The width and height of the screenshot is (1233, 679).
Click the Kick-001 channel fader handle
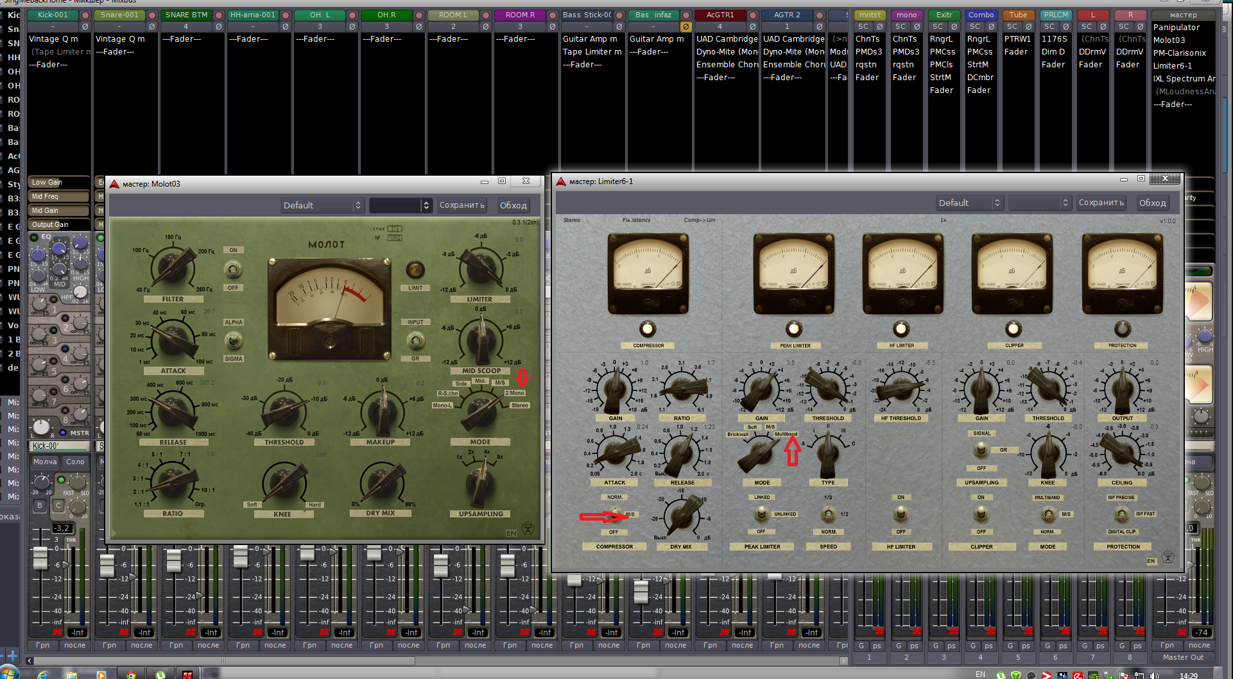[40, 558]
